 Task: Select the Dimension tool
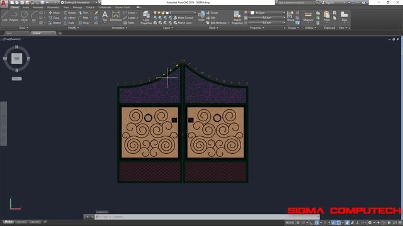pos(116,16)
